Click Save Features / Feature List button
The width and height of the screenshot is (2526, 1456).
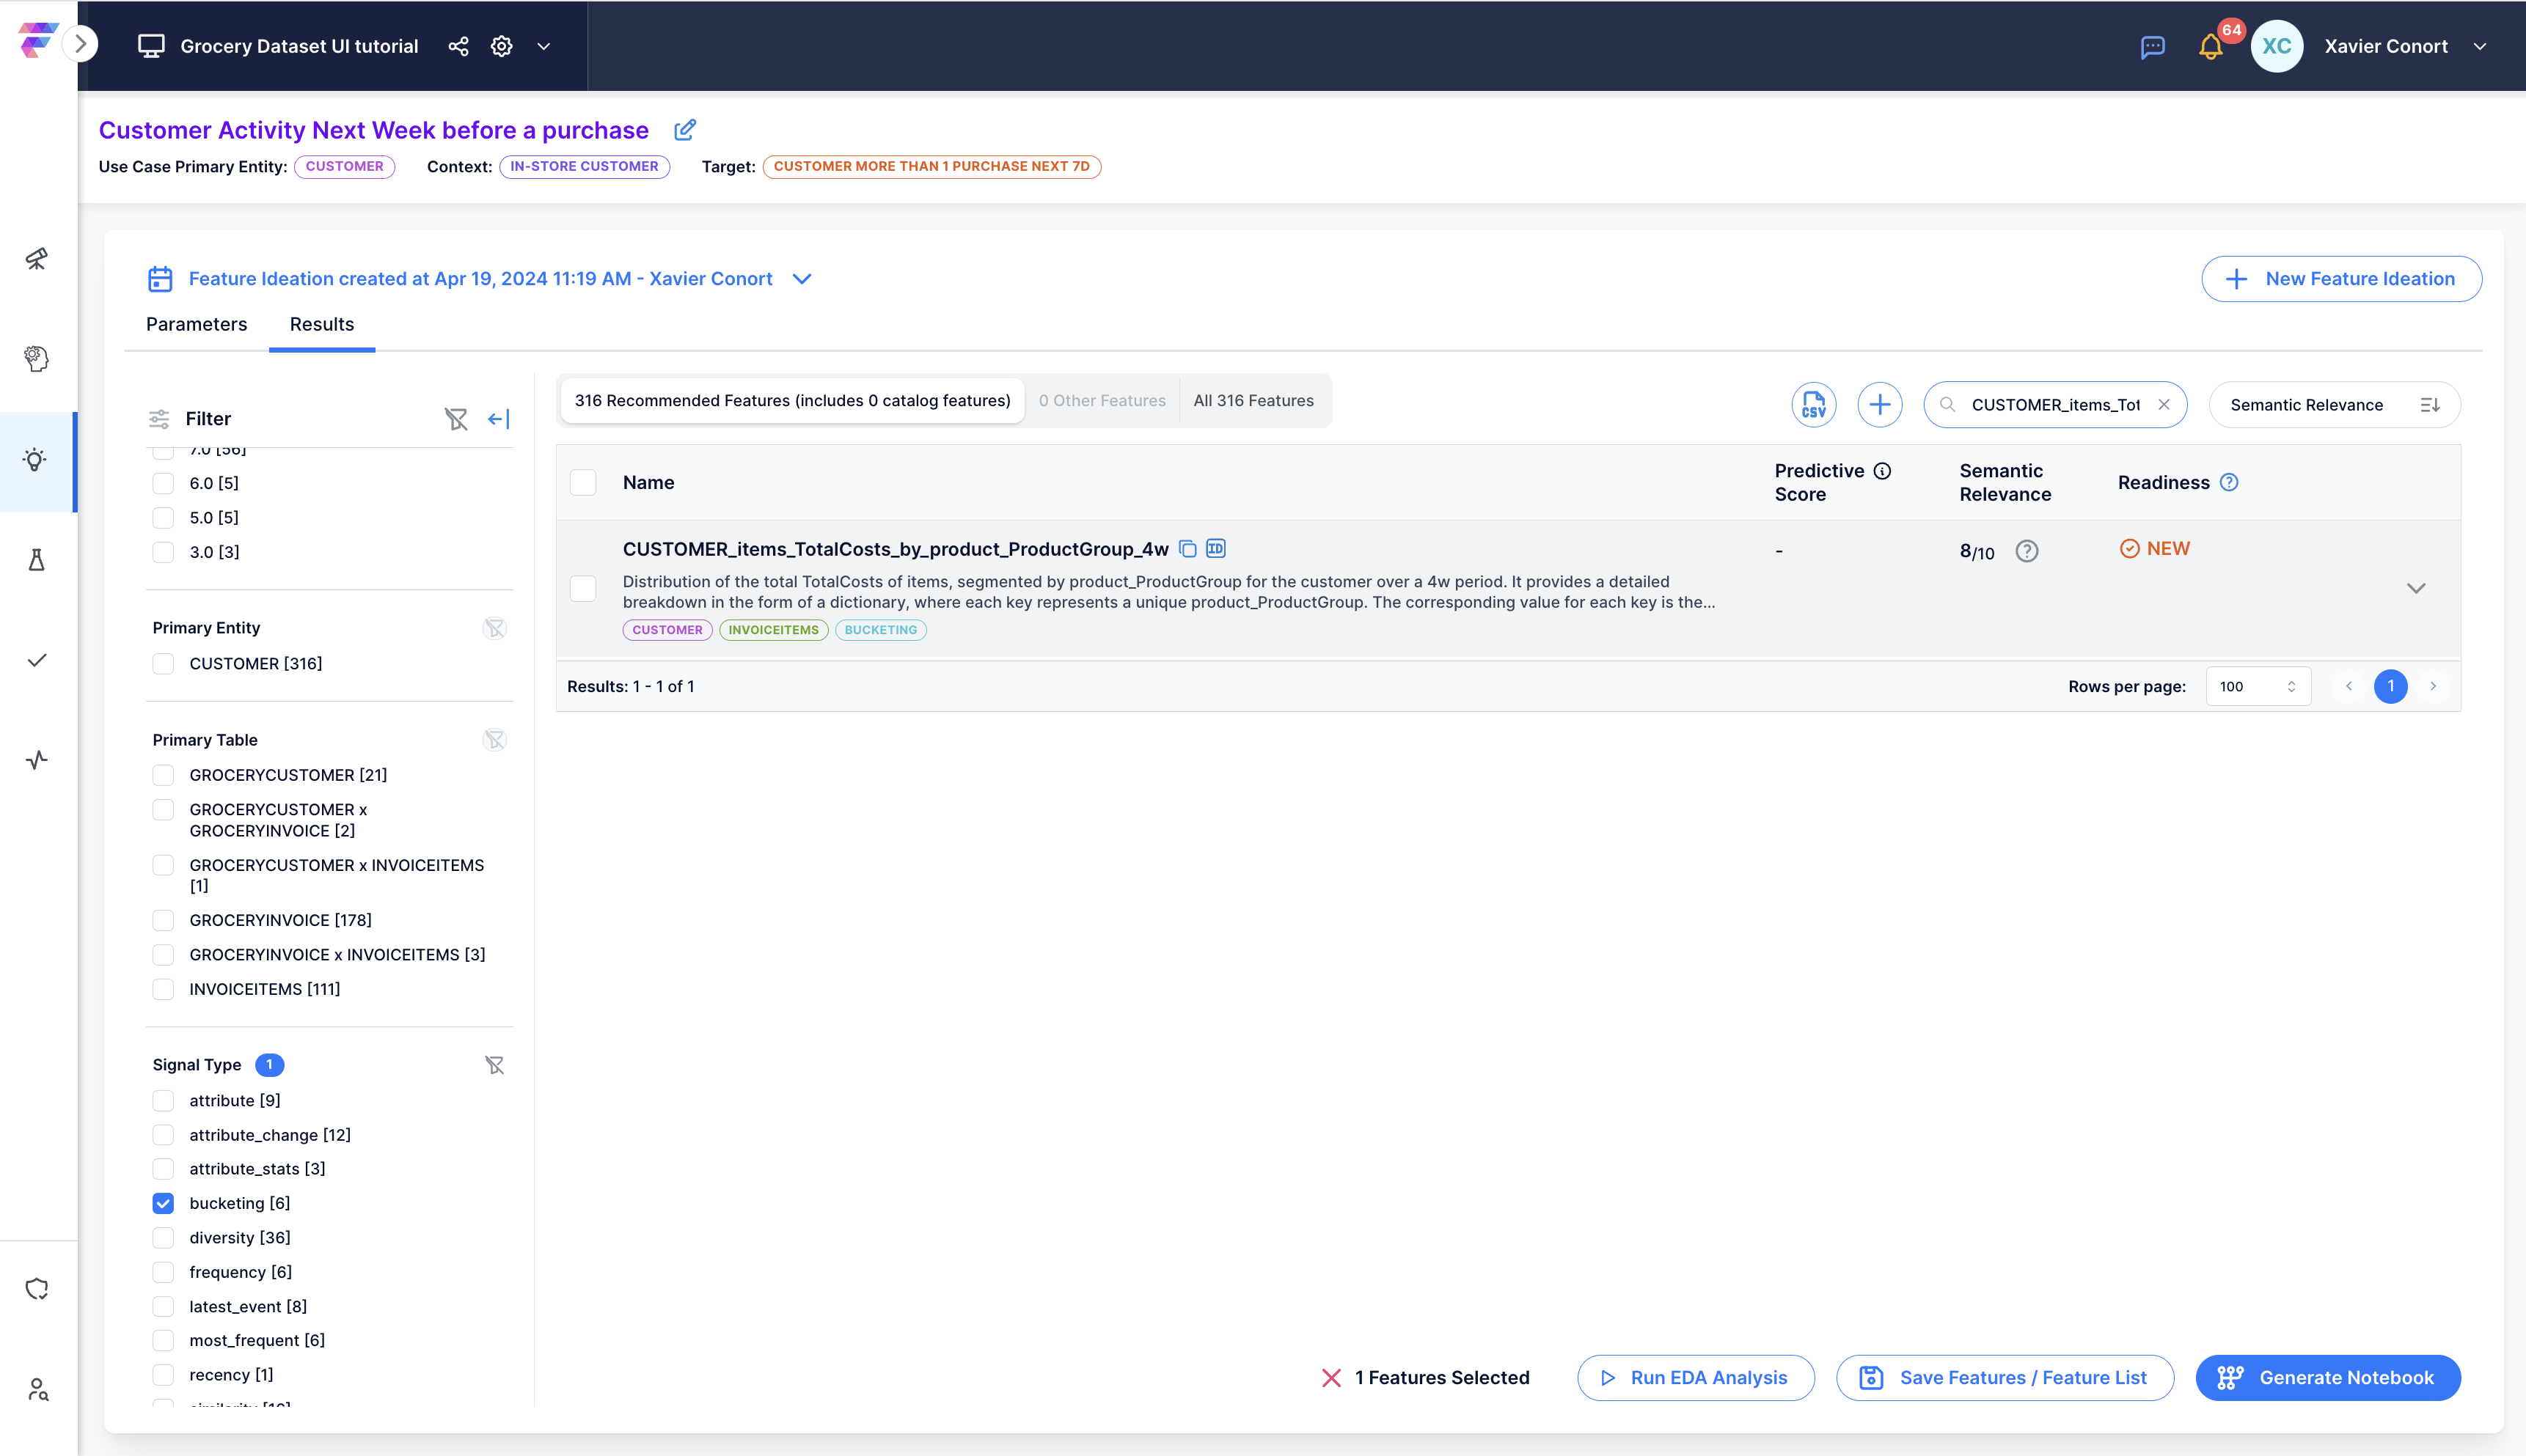(2005, 1378)
